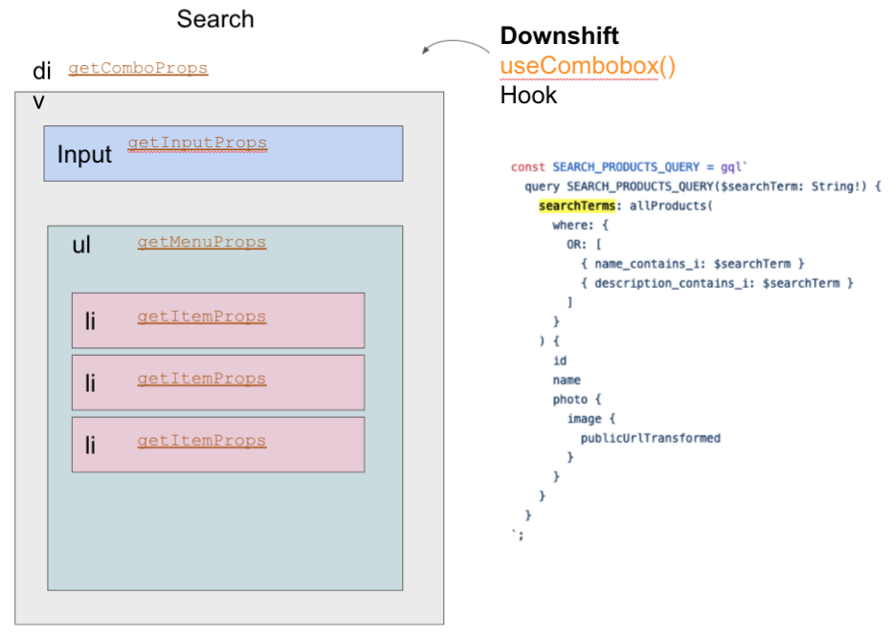Click the publicUrlTransformed field in the query
The width and height of the screenshot is (892, 637).
point(650,437)
